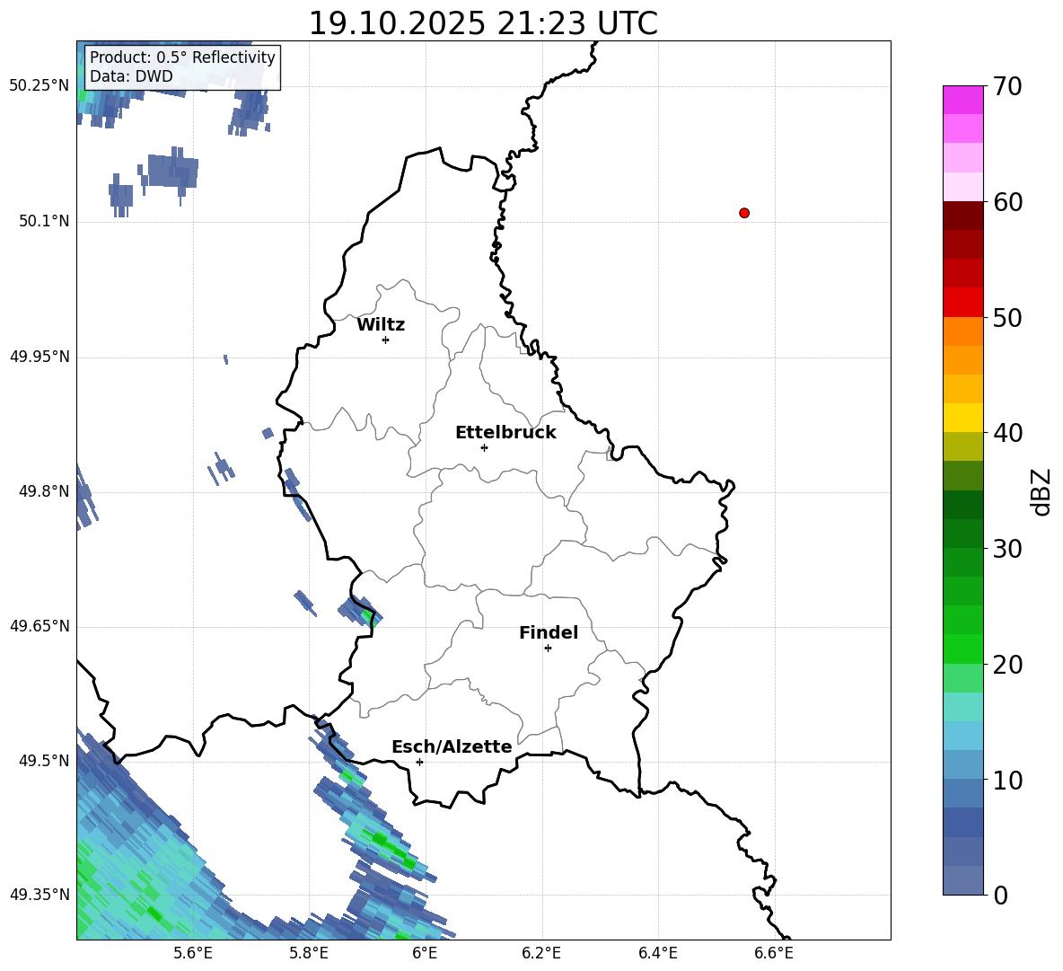The height and width of the screenshot is (971, 1063).
Task: Click the 6°E longitude label
Action: 426,953
